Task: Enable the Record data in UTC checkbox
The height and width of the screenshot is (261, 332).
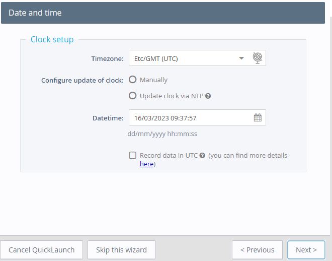Action: [x=133, y=156]
